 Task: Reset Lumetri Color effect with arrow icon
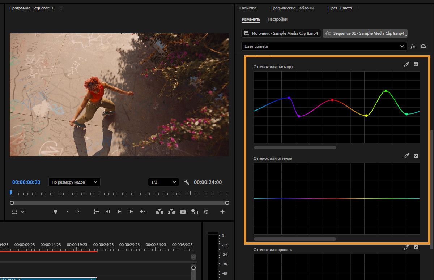click(423, 46)
